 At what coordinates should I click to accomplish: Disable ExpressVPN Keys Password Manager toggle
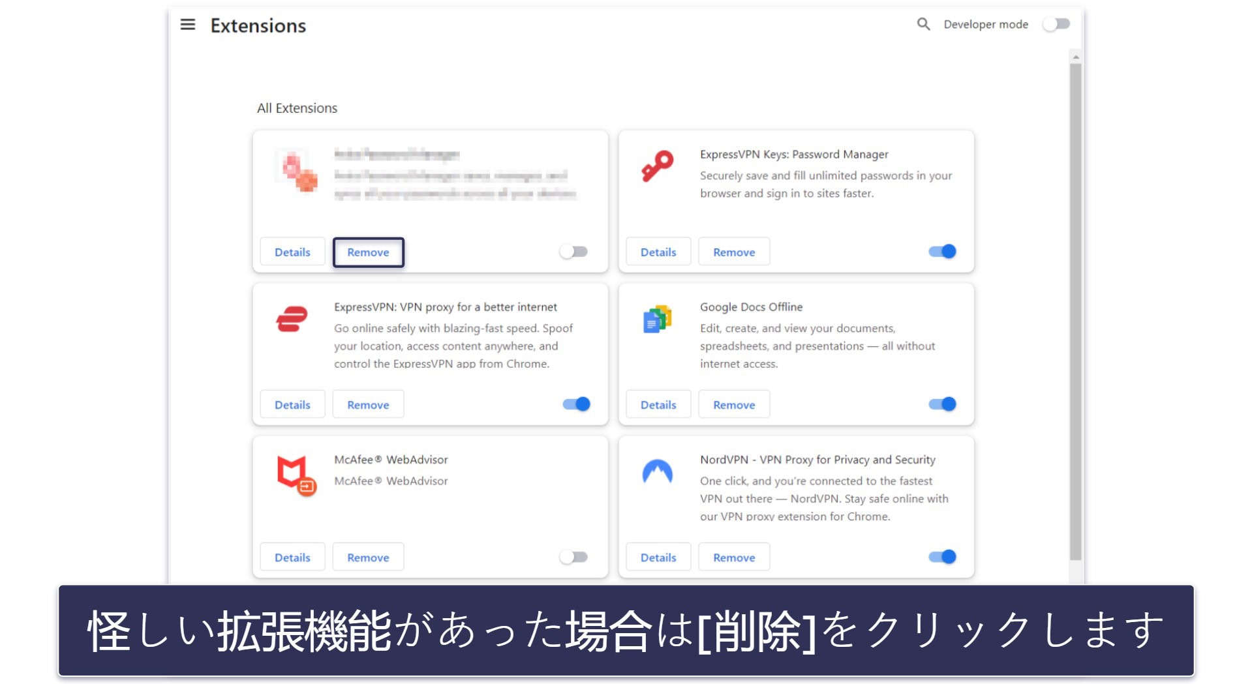pos(942,252)
